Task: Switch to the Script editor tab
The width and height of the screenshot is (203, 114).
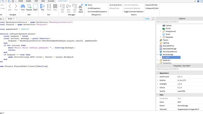Action: click(x=10, y=19)
